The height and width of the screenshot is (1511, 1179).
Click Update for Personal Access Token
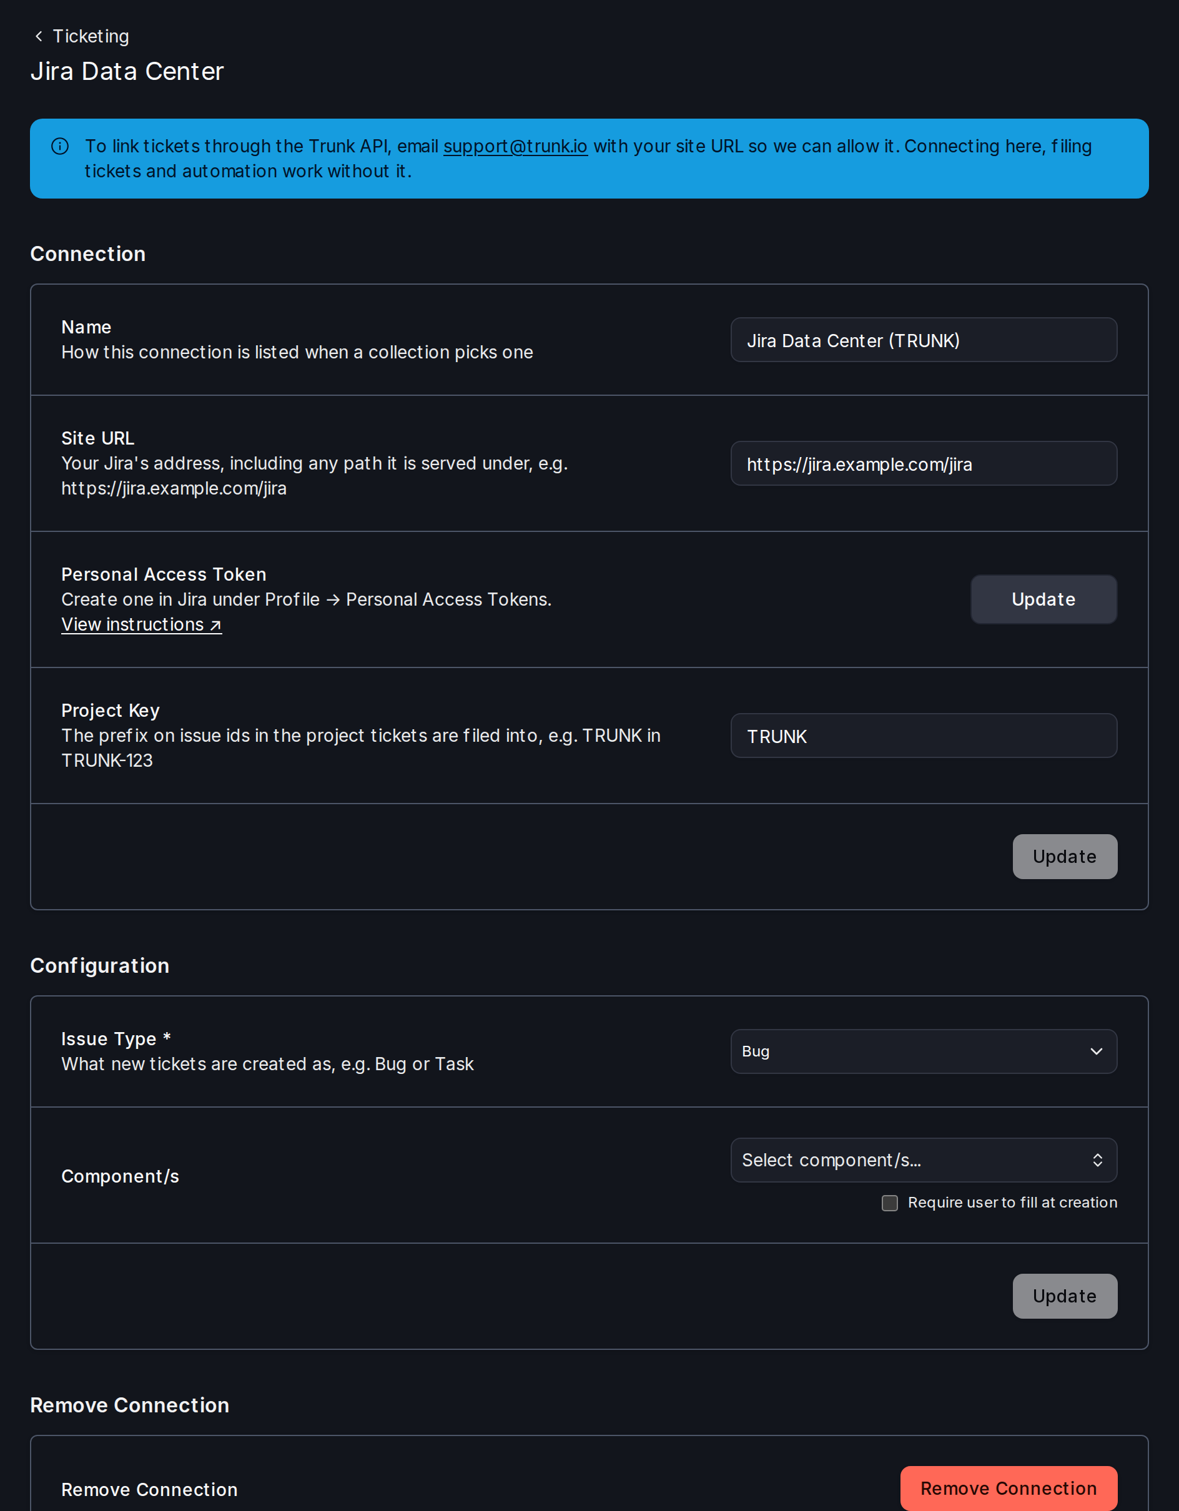pos(1043,599)
